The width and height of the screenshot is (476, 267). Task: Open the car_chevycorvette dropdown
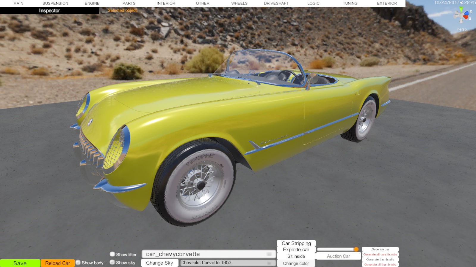click(209, 254)
